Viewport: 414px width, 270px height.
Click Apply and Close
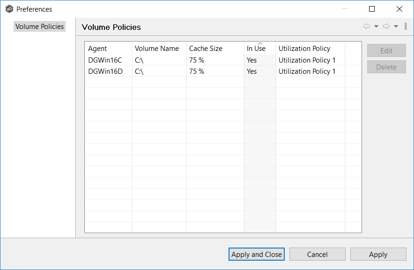coord(257,254)
